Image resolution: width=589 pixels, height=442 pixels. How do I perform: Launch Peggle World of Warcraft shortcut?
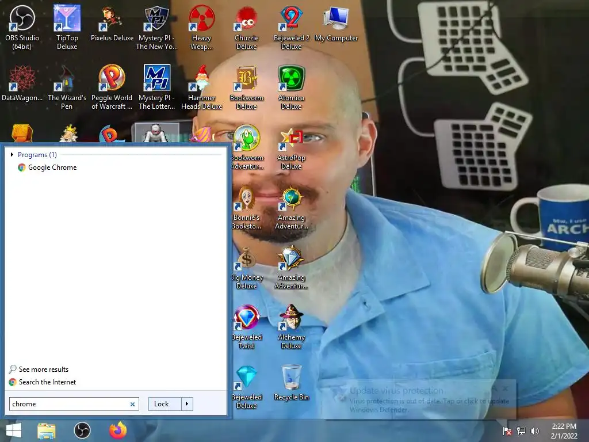tap(112, 87)
